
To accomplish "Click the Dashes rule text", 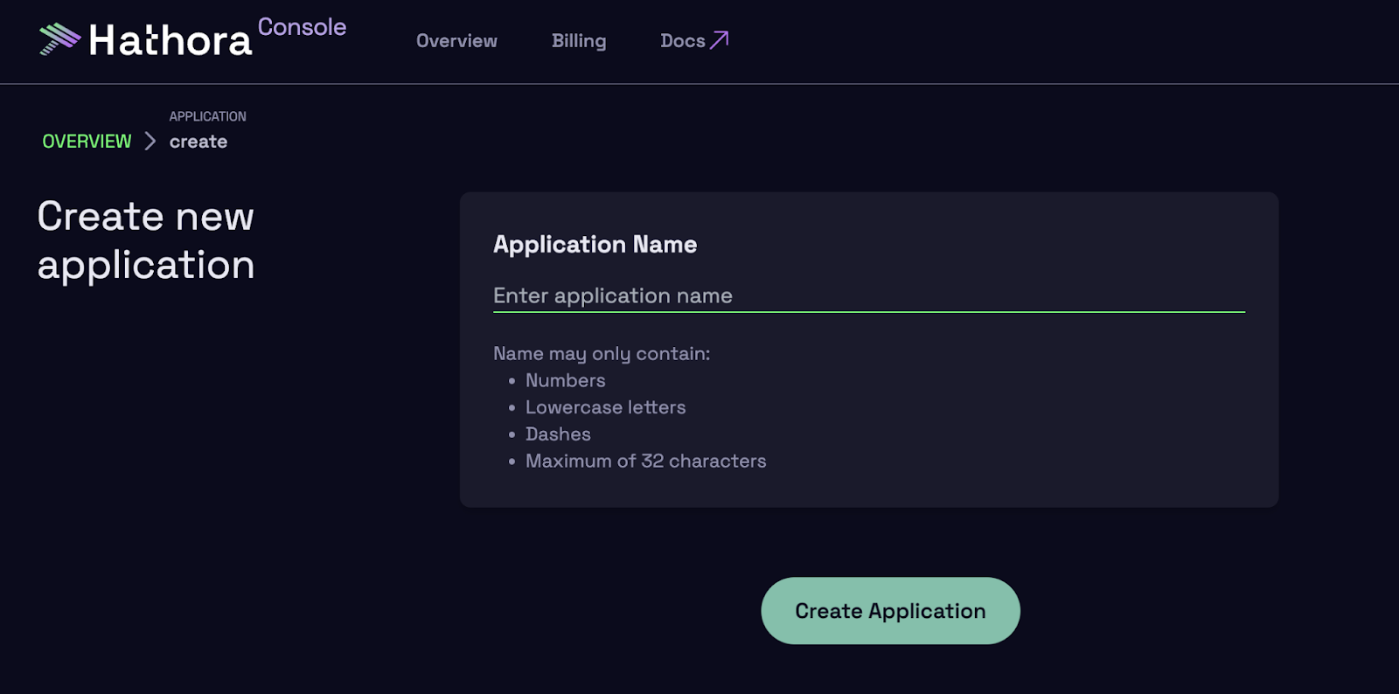I will (558, 434).
